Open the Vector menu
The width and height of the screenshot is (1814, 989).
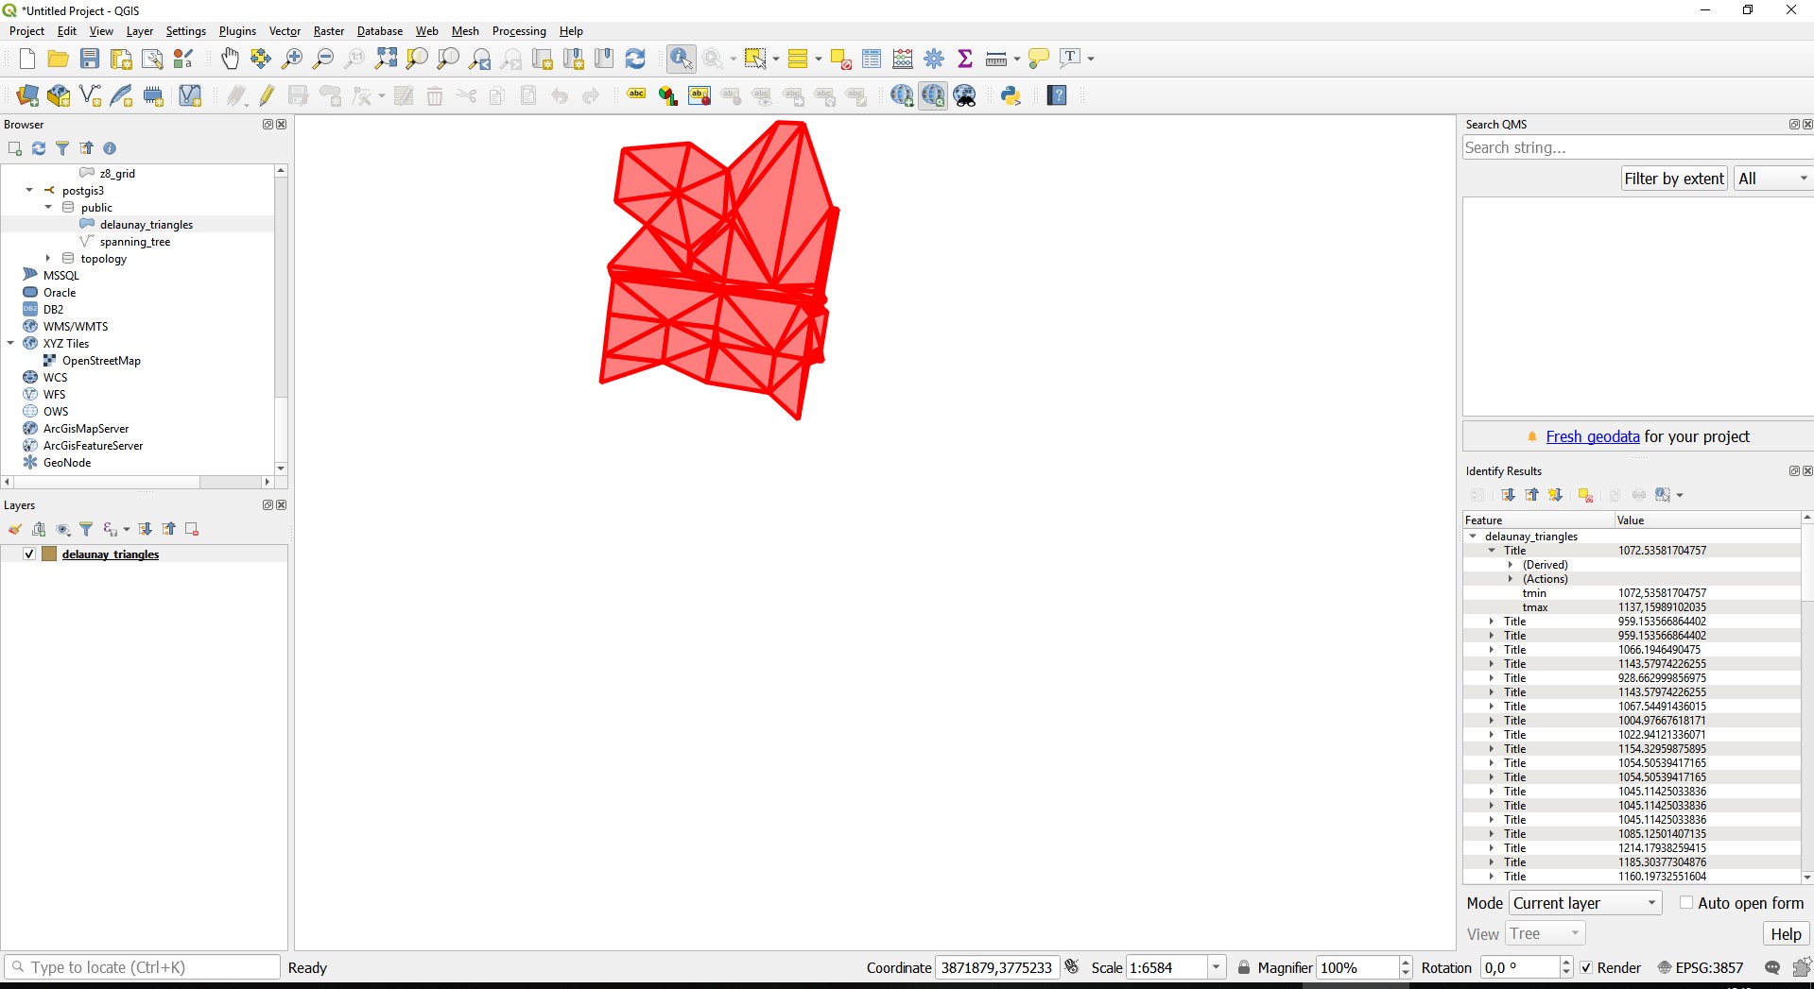(285, 30)
